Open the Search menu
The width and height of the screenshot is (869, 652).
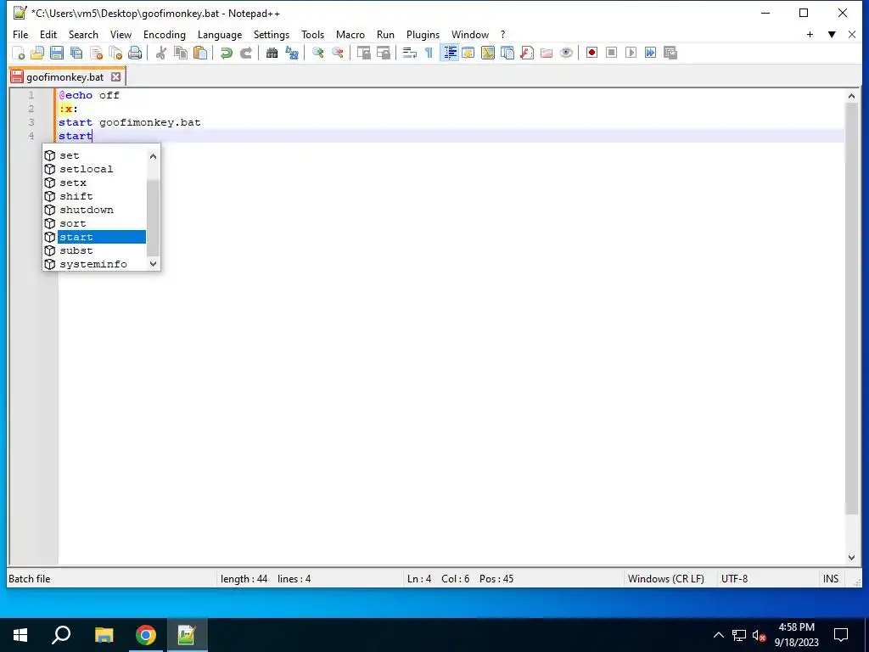pyautogui.click(x=83, y=34)
